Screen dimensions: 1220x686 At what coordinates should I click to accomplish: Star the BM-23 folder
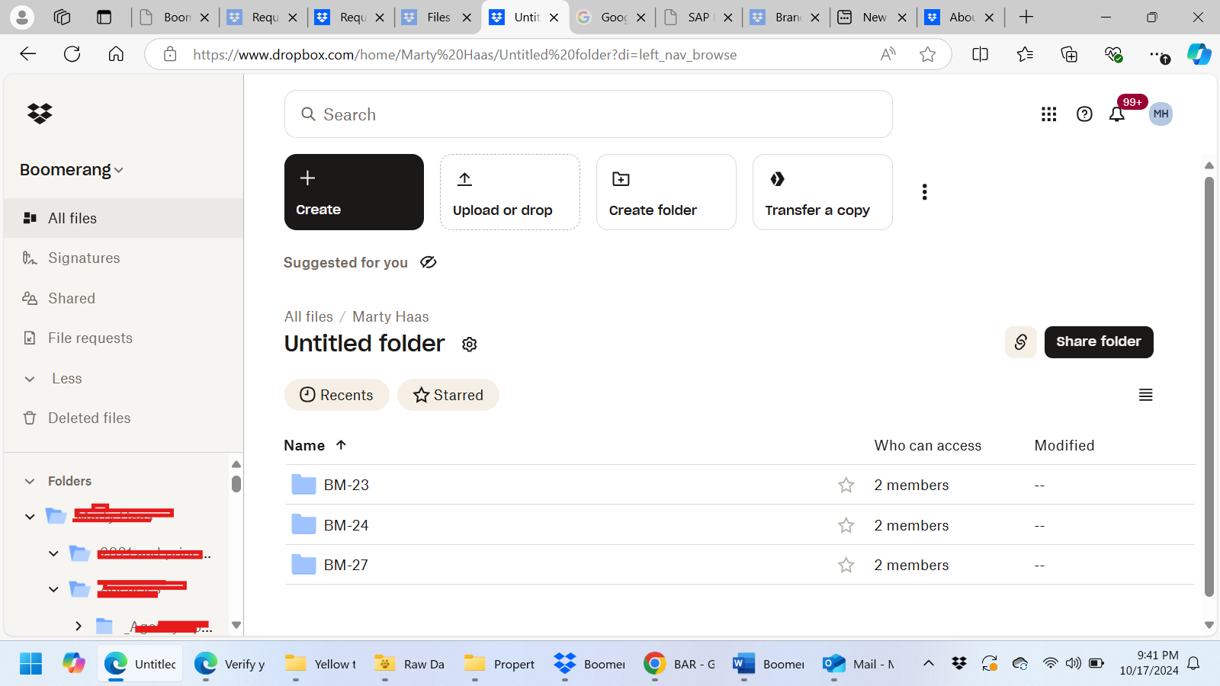(846, 484)
